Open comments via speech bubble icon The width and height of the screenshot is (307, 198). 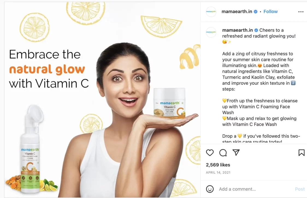(x=223, y=153)
